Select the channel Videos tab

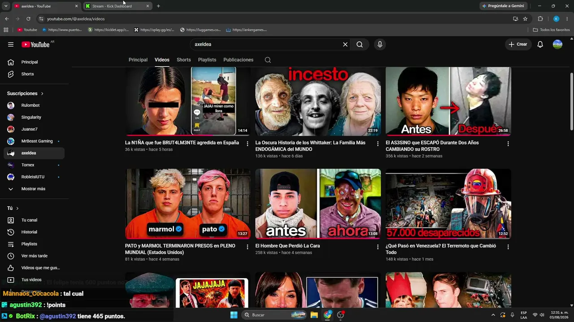162,60
